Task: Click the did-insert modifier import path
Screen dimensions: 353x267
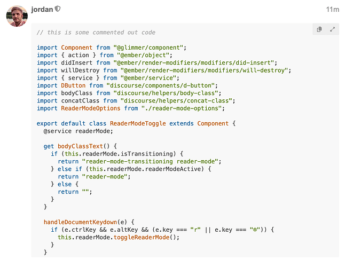Action: (x=194, y=63)
